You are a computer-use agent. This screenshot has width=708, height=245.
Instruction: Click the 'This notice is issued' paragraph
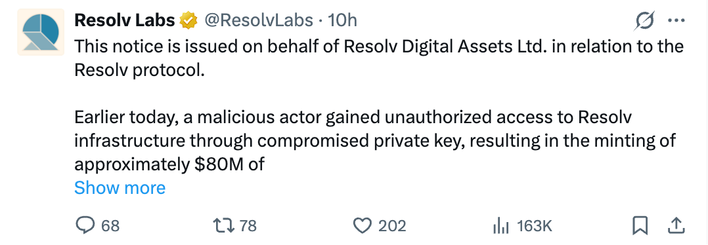coord(379,58)
